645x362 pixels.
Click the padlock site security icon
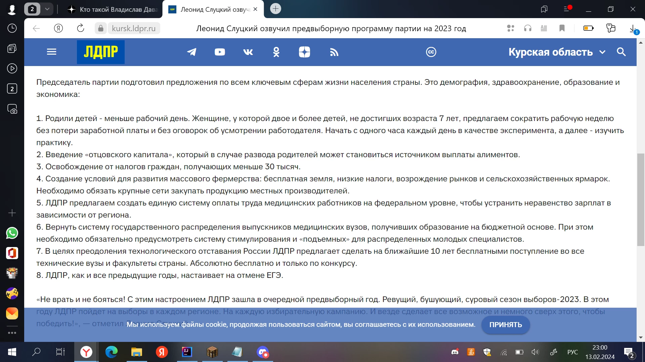(x=100, y=28)
